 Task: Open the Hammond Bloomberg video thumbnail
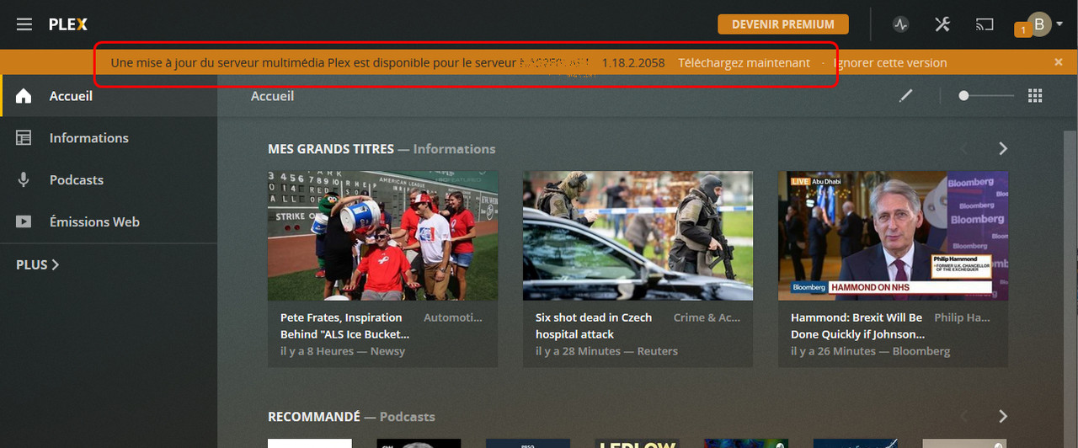tap(893, 236)
